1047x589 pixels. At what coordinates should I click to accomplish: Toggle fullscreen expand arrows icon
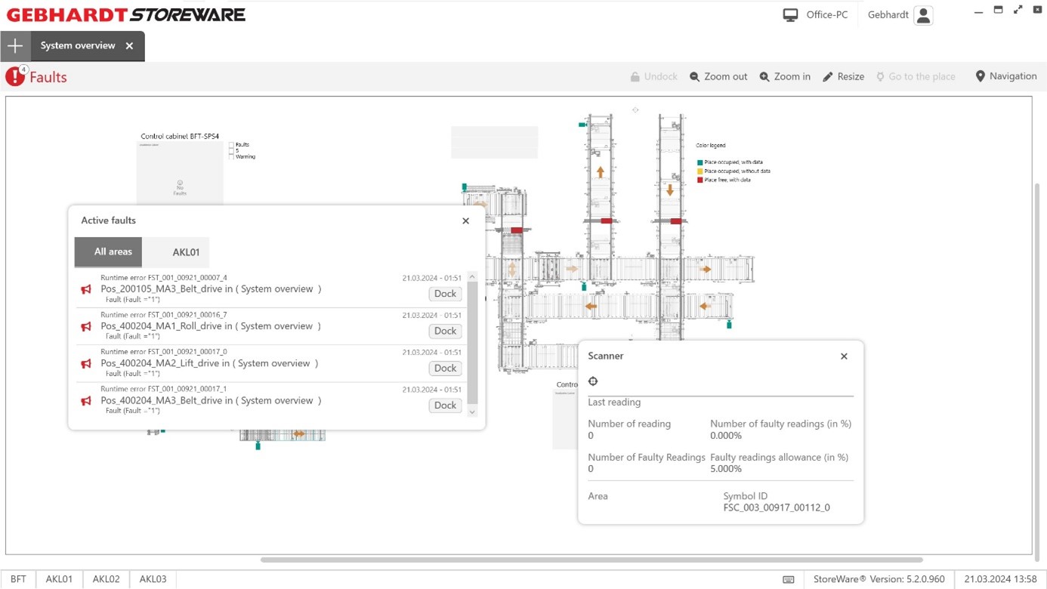click(1018, 10)
